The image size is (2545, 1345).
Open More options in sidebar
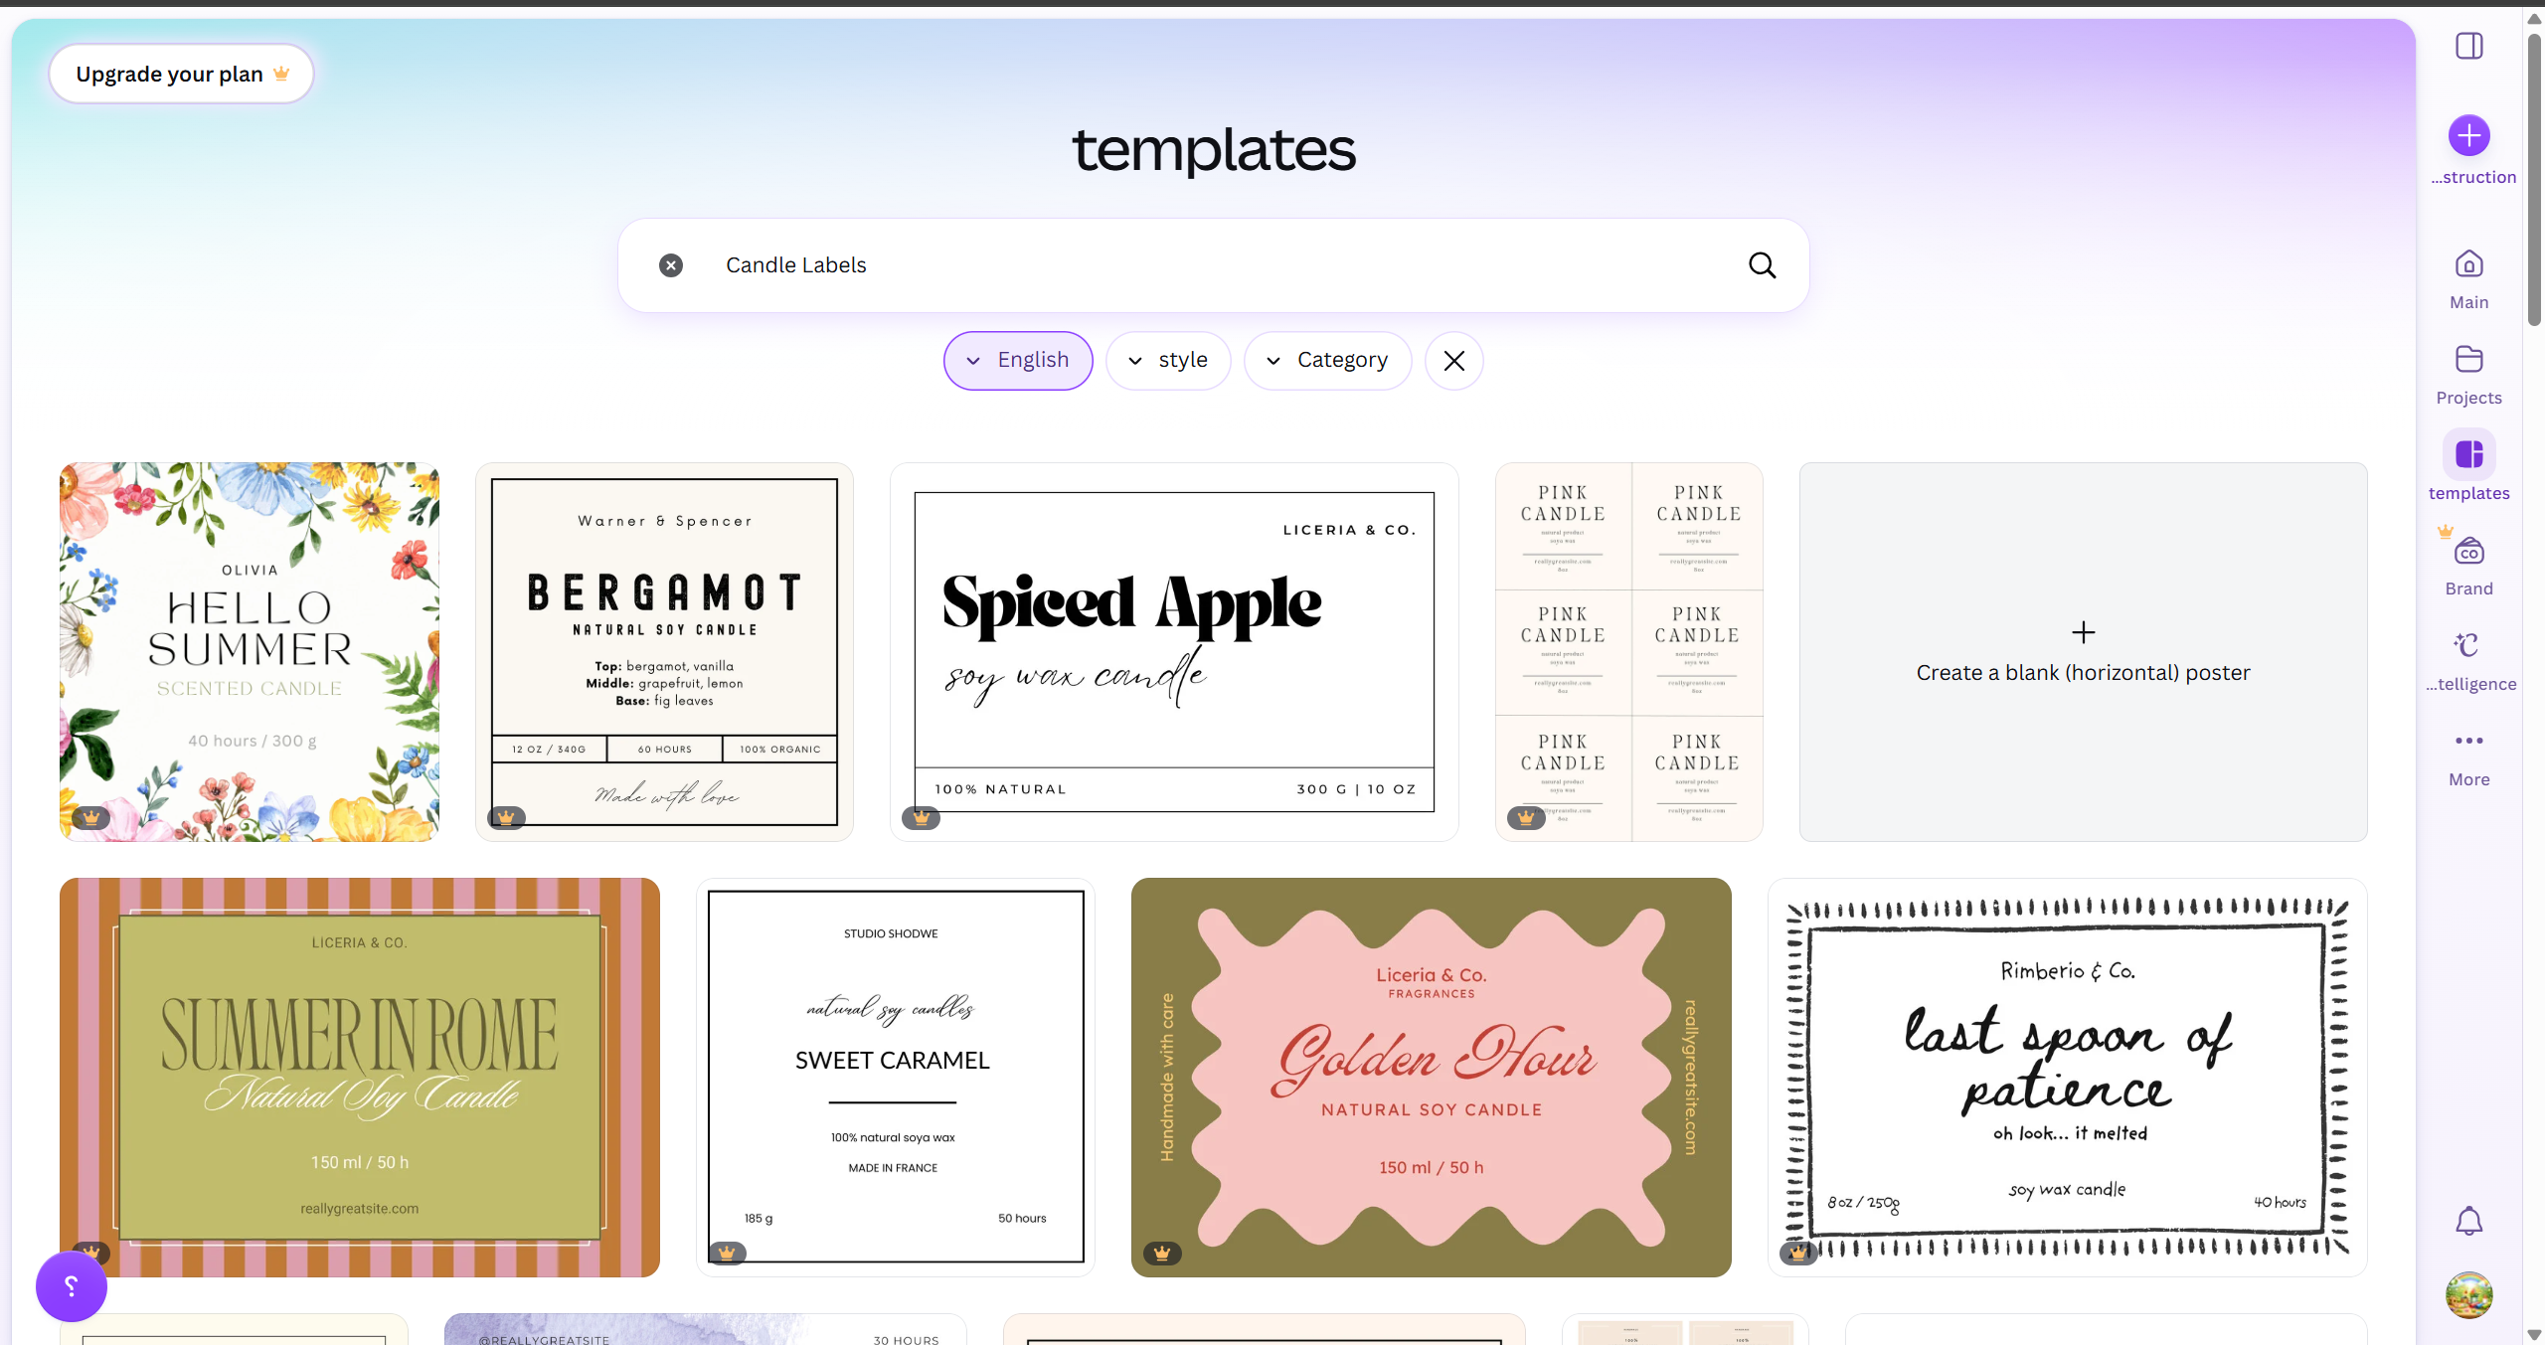click(x=2469, y=757)
